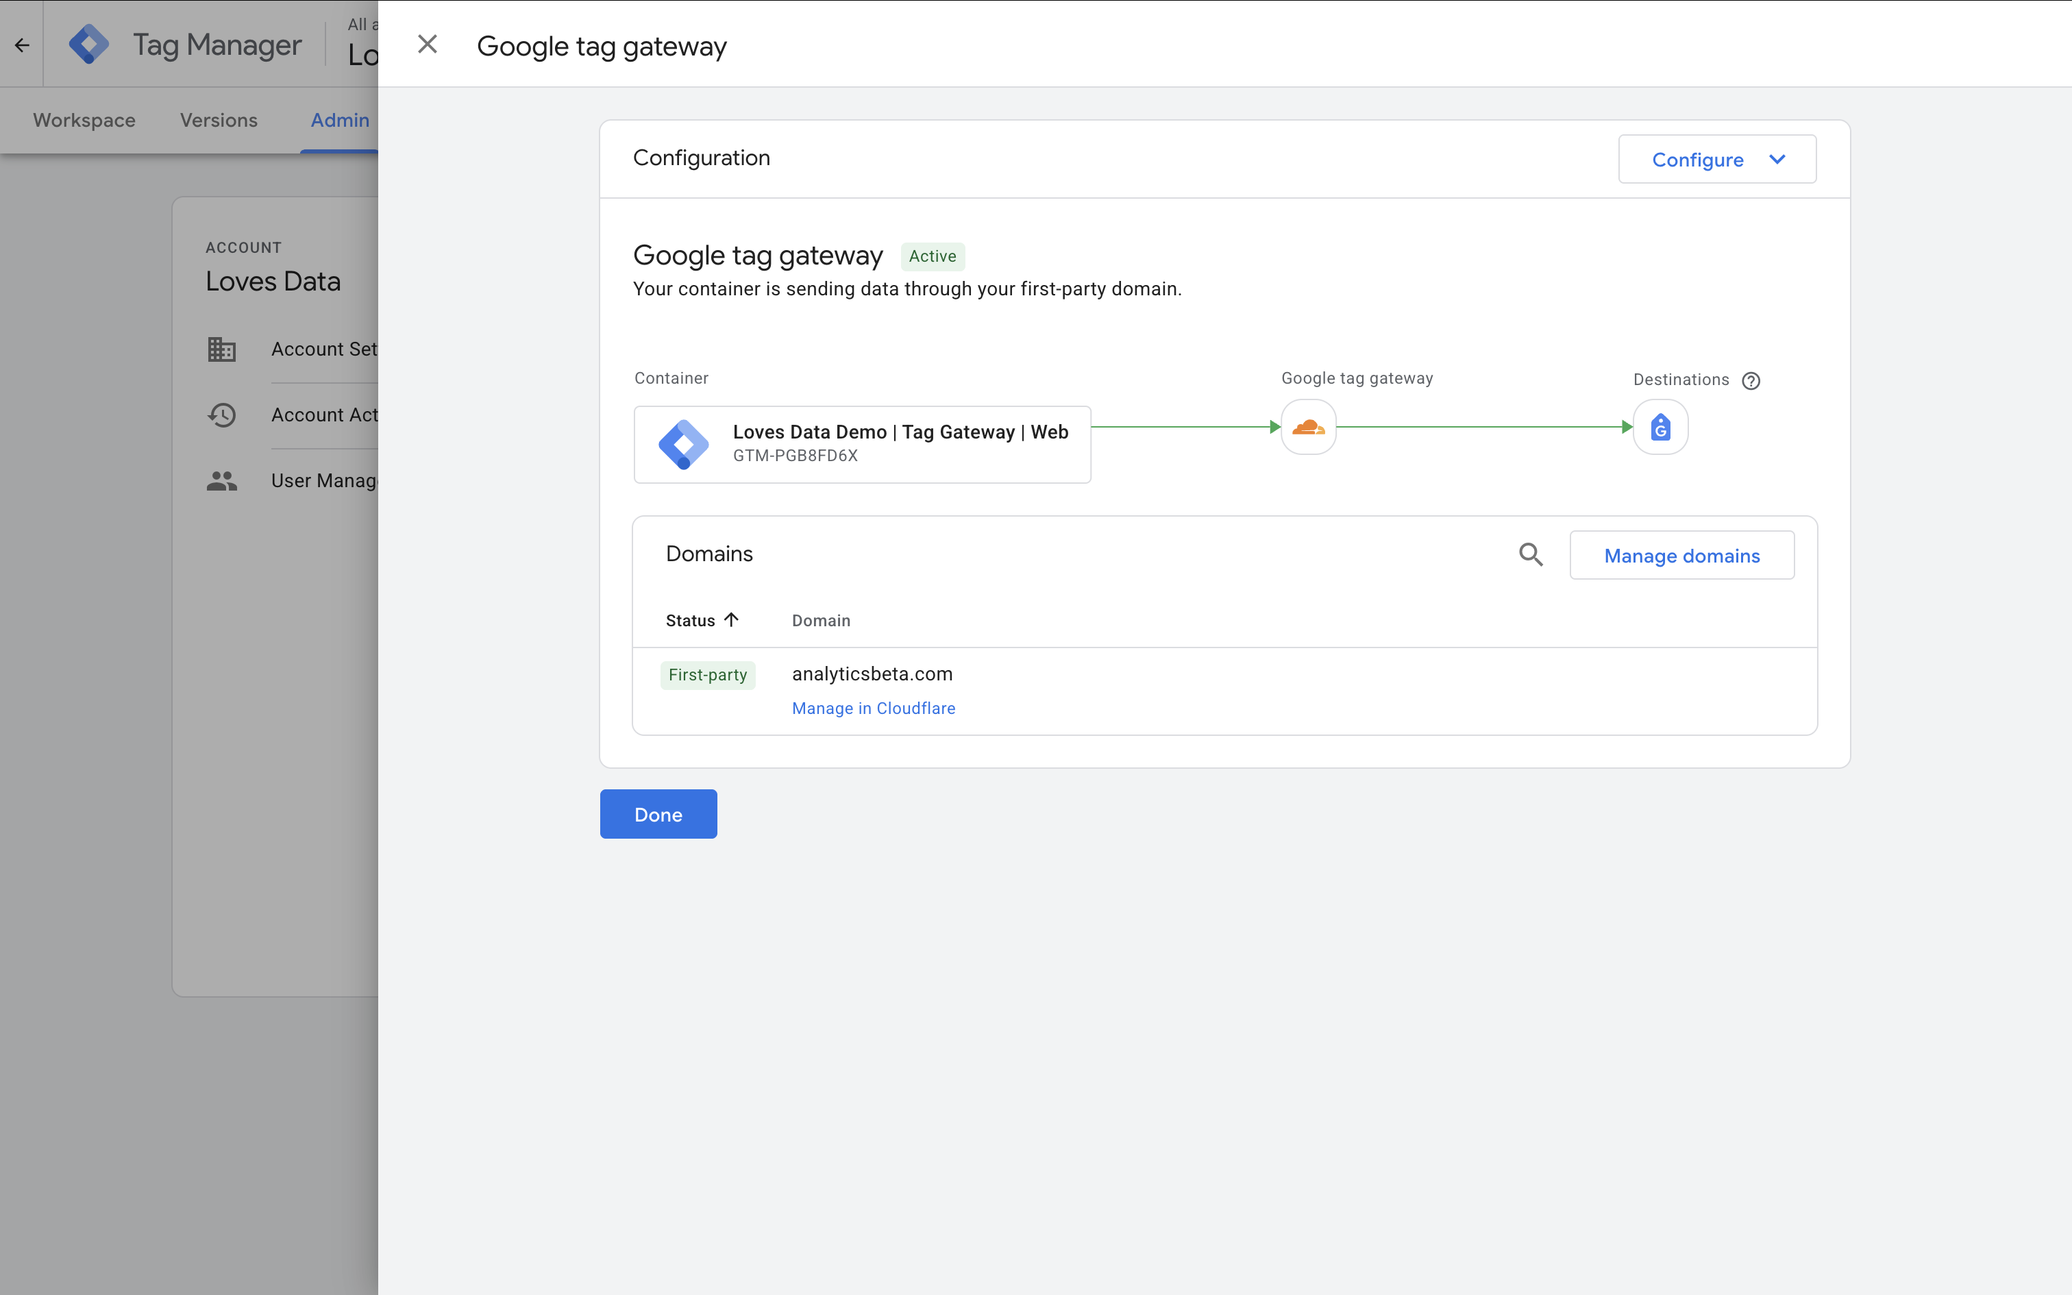Click the Google tag destination icon
This screenshot has width=2072, height=1295.
pyautogui.click(x=1660, y=426)
